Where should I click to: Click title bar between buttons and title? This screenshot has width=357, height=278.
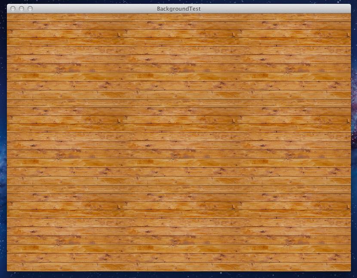click(95, 9)
